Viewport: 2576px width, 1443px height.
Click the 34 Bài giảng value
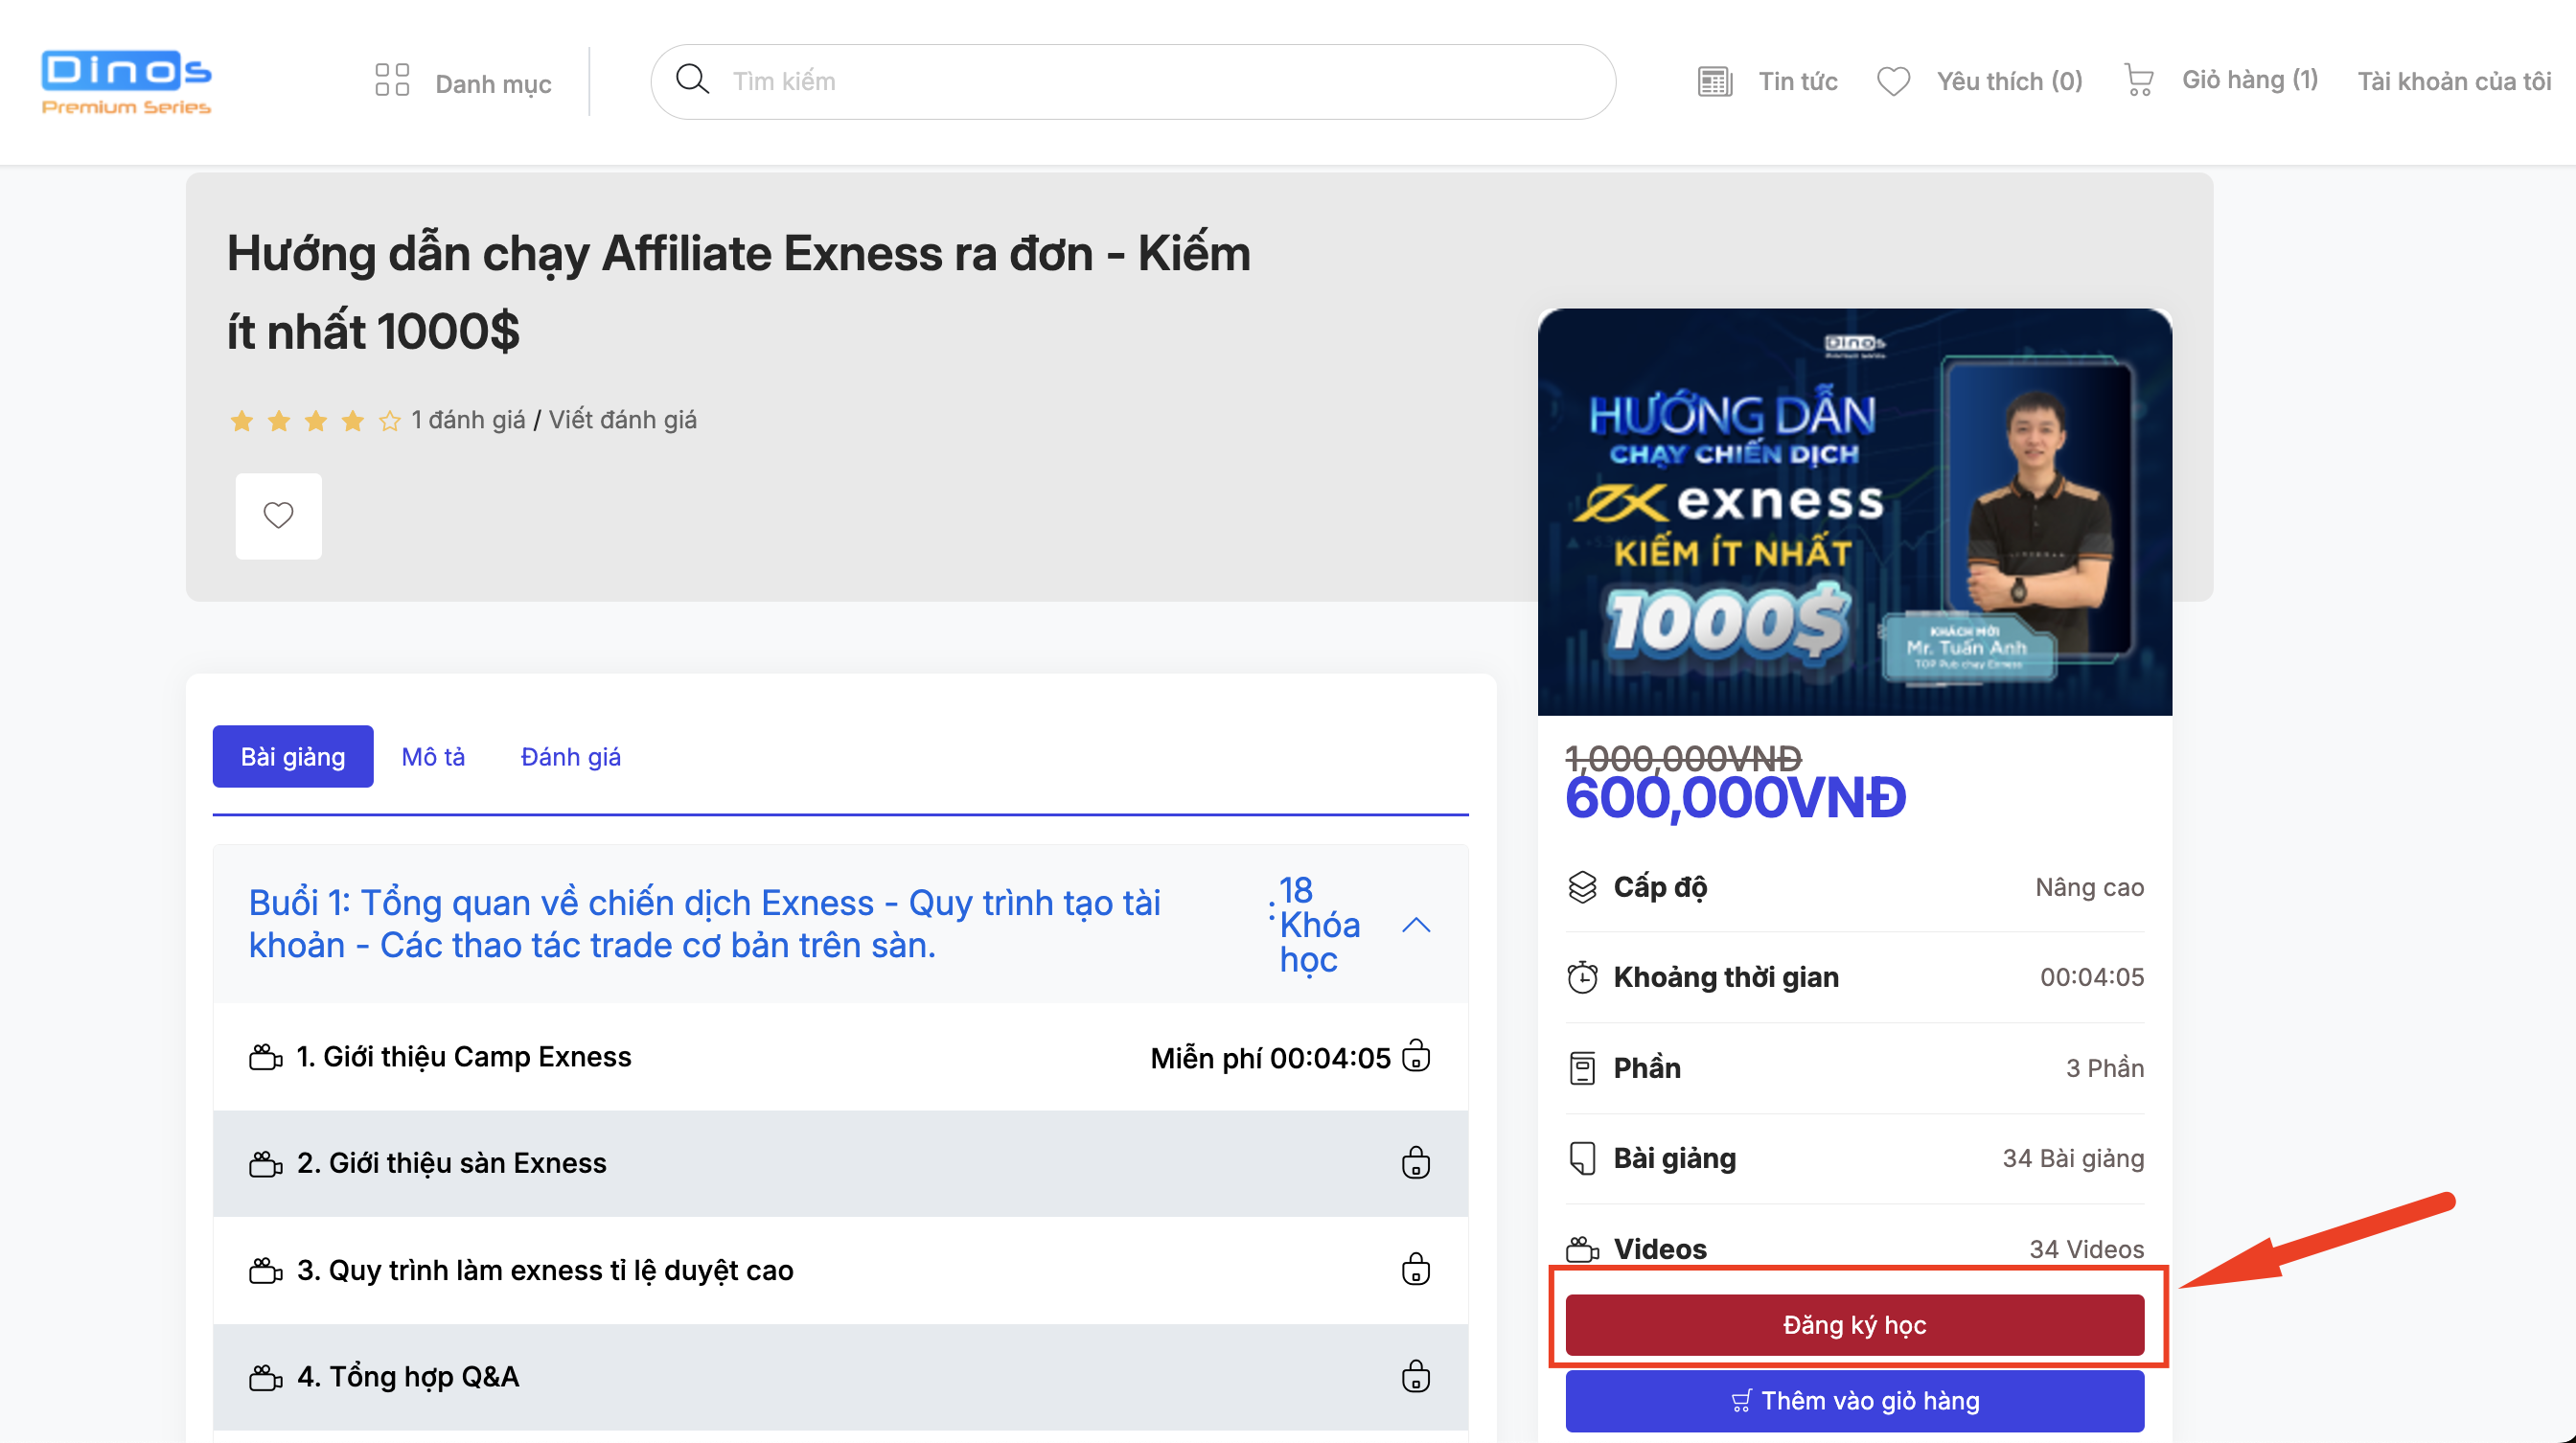point(2073,1159)
